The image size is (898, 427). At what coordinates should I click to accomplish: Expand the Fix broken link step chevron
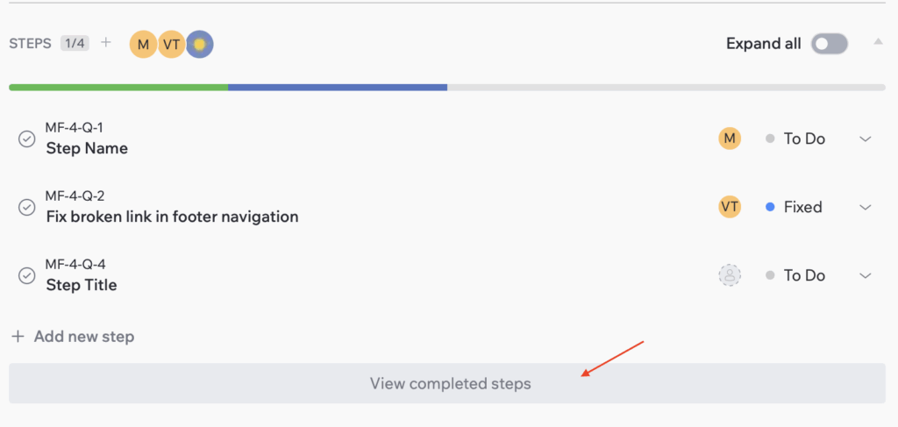coord(866,207)
